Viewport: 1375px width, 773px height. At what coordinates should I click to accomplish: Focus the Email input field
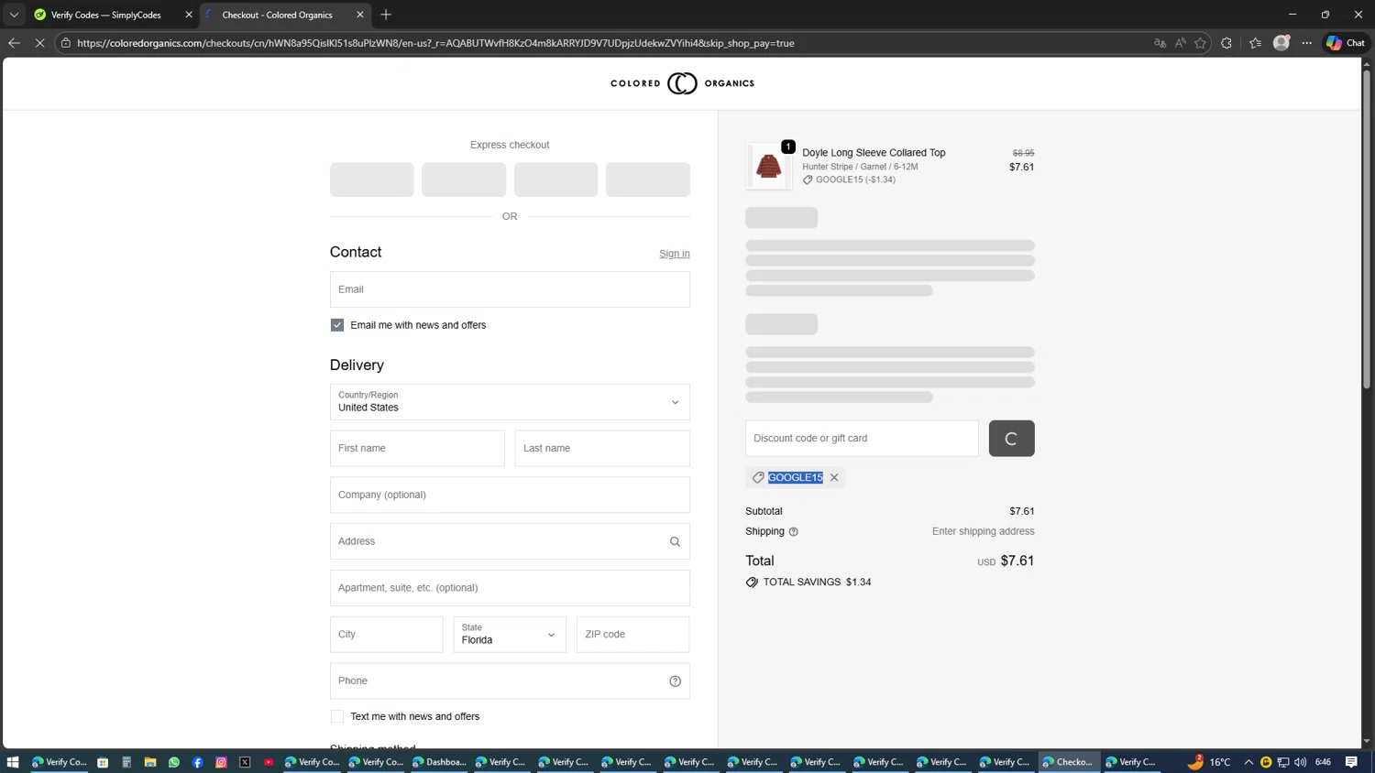[510, 289]
